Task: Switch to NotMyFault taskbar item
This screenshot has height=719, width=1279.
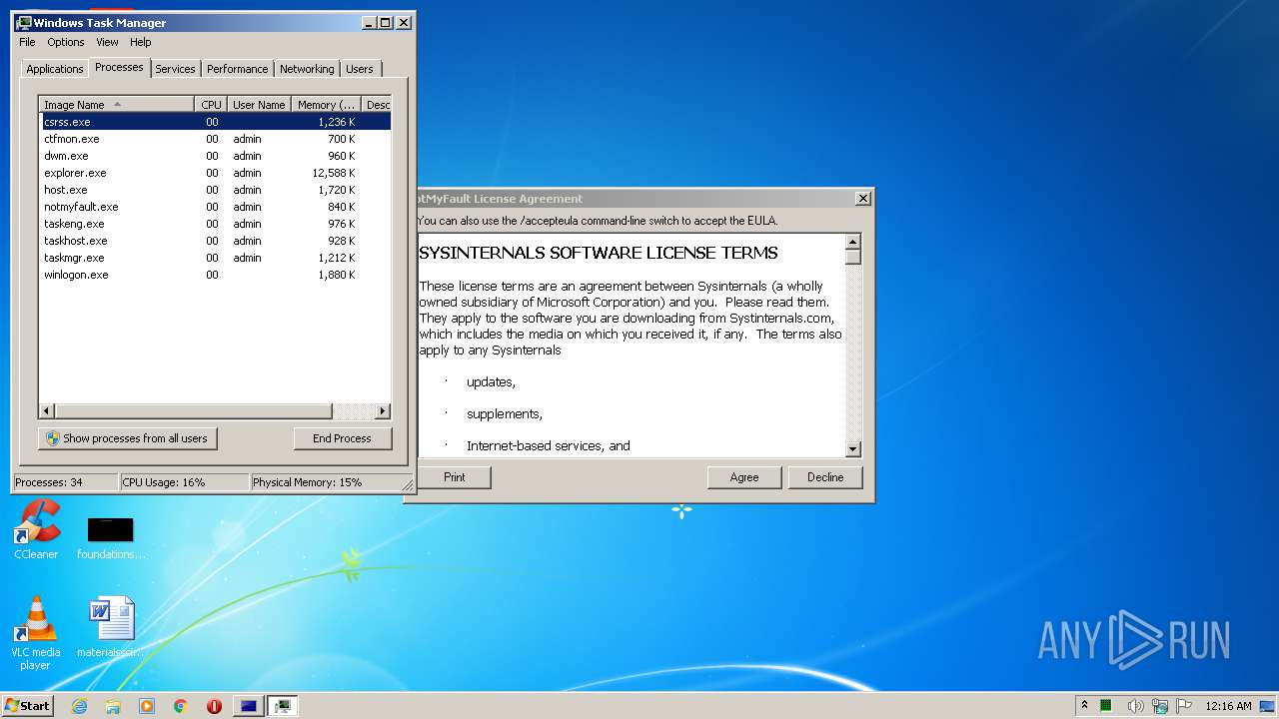Action: 249,706
